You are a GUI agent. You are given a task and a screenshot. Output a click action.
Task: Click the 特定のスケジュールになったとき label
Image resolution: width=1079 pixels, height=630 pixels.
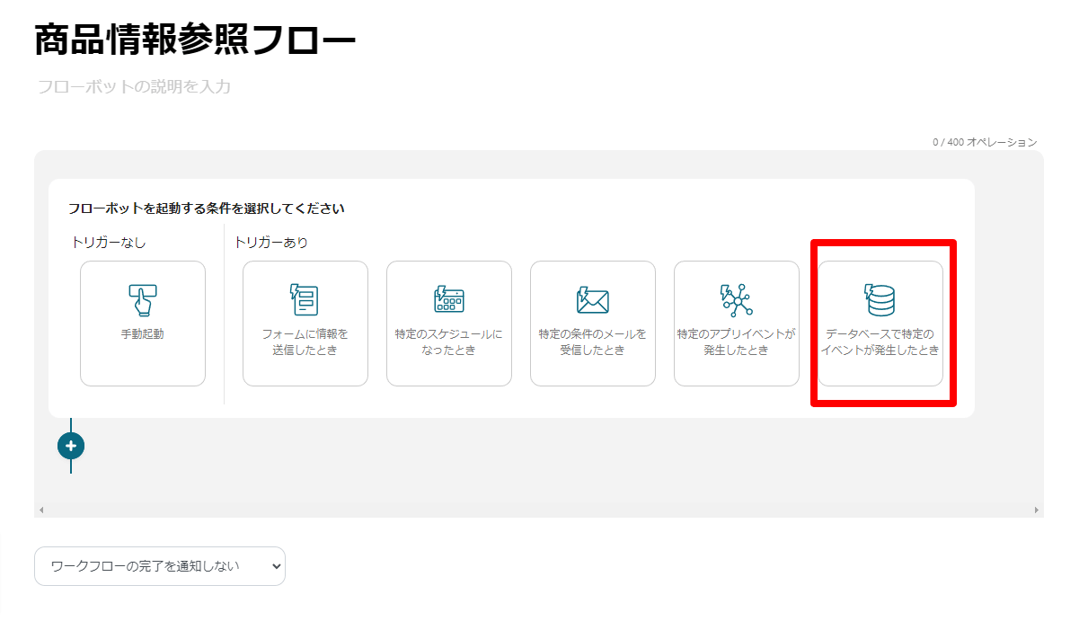[448, 342]
